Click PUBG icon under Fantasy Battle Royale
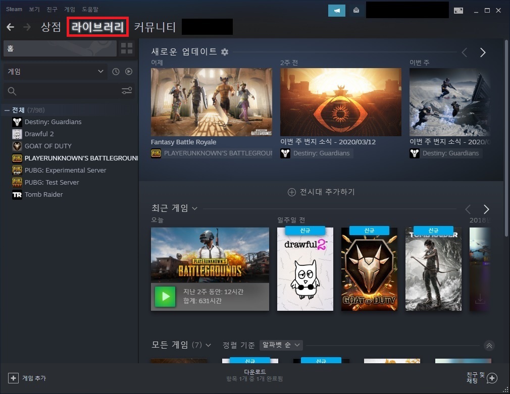This screenshot has height=394, width=510. coord(156,153)
